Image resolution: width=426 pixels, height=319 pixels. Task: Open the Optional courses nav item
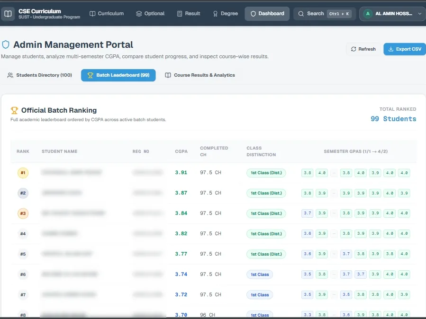click(150, 14)
